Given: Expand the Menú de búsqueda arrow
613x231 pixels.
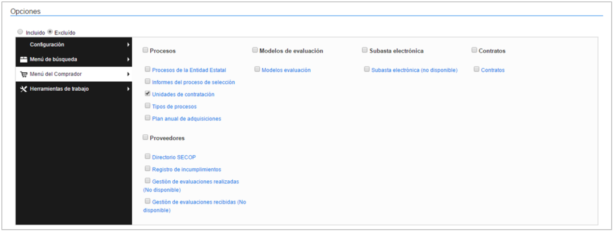Looking at the screenshot, I should (x=128, y=60).
